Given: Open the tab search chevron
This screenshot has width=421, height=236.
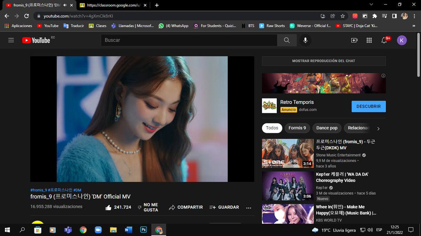Looking at the screenshot, I should [372, 5].
